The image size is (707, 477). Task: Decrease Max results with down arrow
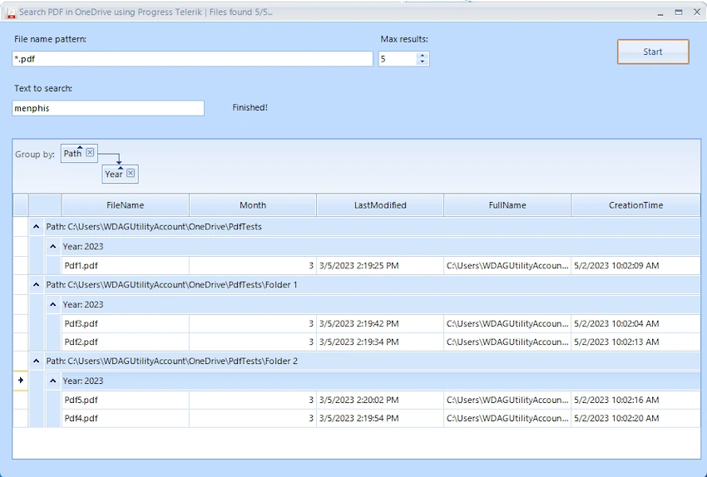click(423, 62)
